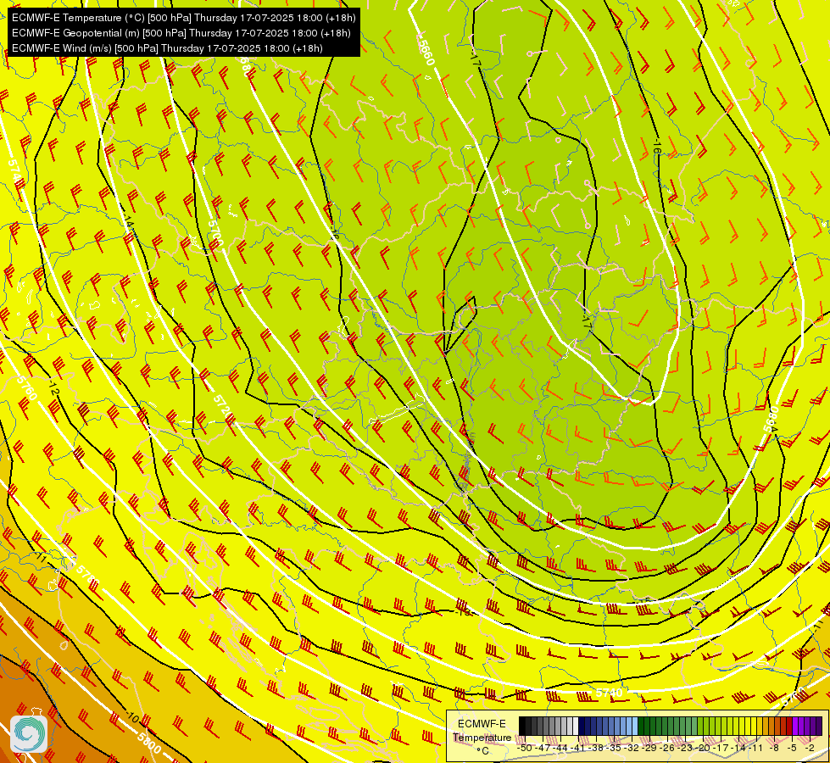This screenshot has height=763, width=830.
Task: Click the 5660 geopotential contour label
Action: (x=426, y=51)
